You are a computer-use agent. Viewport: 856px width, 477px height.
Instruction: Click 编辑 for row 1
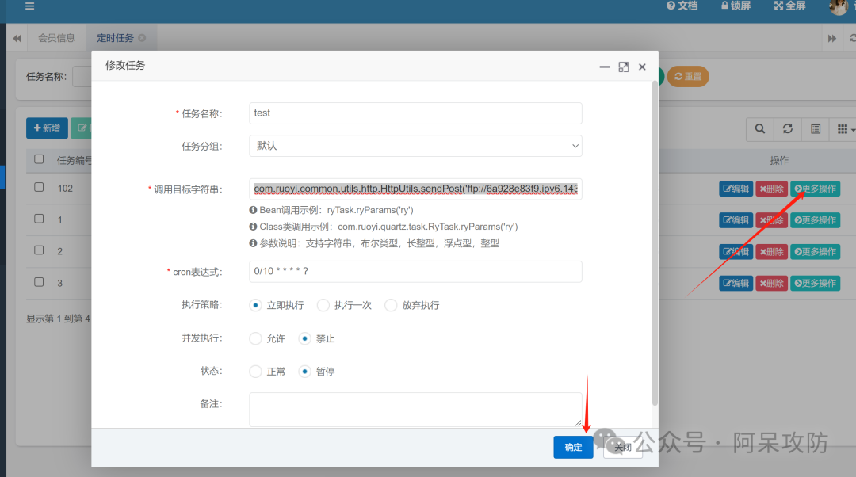coord(736,220)
